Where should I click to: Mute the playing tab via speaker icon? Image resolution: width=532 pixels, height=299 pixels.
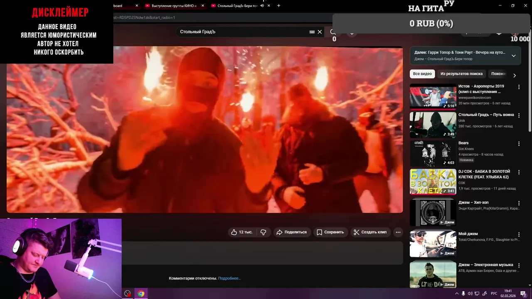coord(262,6)
